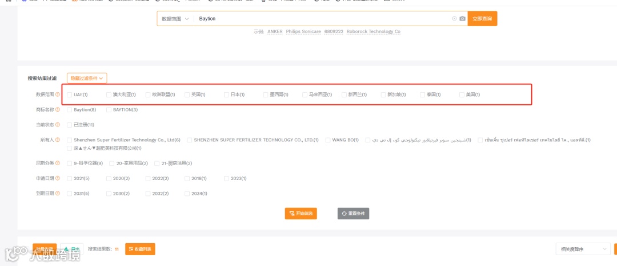Click the help icon beside 商标名称 label
The width and height of the screenshot is (617, 266).
[x=58, y=109]
